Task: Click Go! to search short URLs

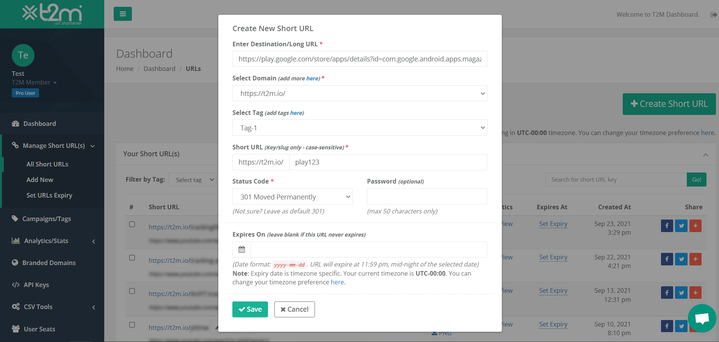Action: click(x=697, y=180)
